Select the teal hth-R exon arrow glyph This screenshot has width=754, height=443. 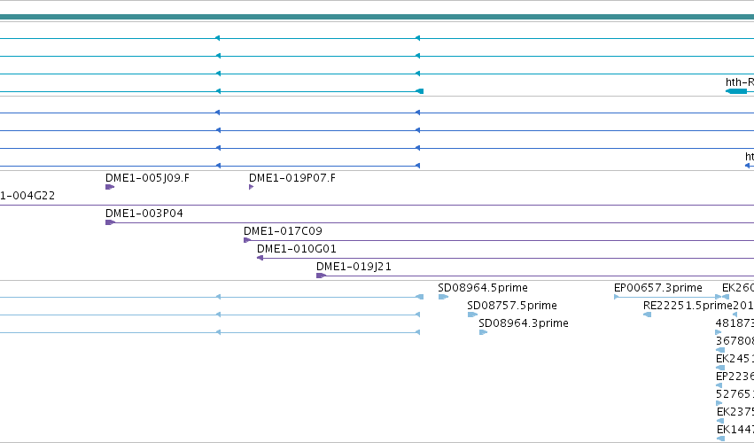point(735,91)
